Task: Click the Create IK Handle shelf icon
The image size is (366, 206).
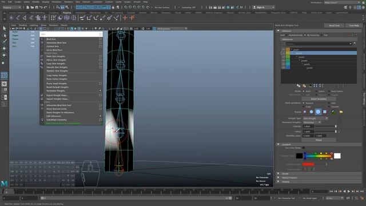Action: pyautogui.click(x=25, y=18)
